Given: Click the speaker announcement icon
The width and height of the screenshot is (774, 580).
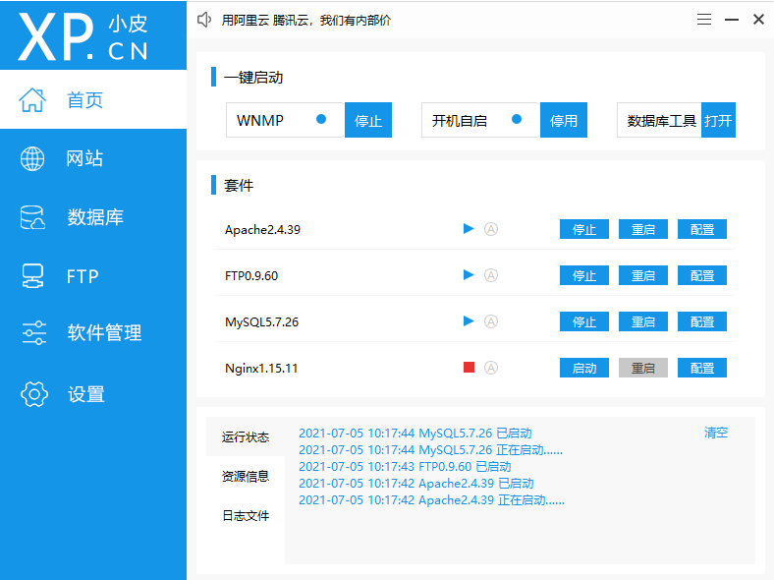Looking at the screenshot, I should 204,20.
